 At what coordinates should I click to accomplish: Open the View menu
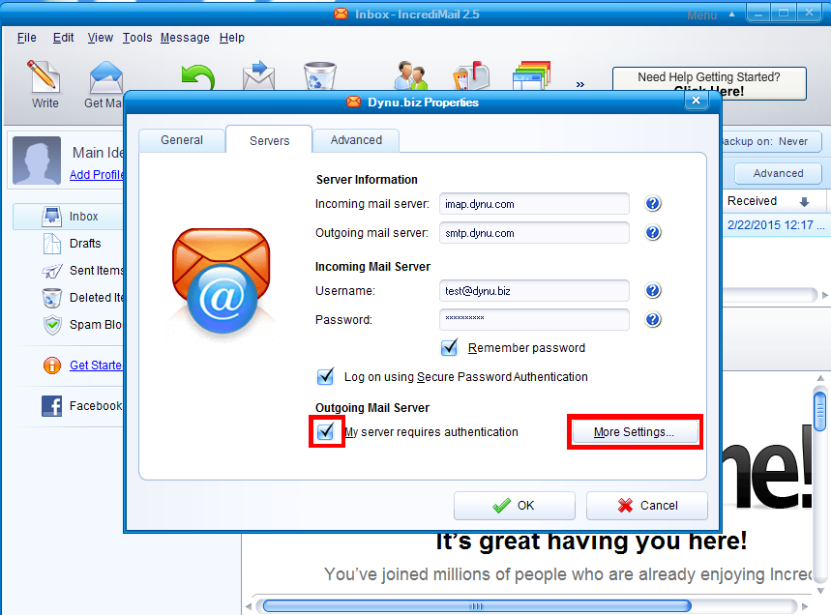(x=101, y=38)
